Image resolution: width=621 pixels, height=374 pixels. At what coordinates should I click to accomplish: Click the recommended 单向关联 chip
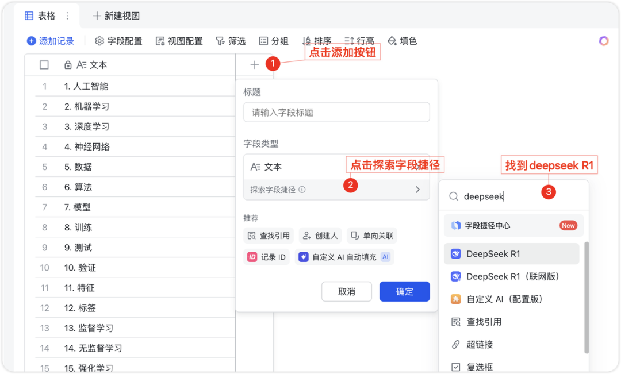coord(372,236)
